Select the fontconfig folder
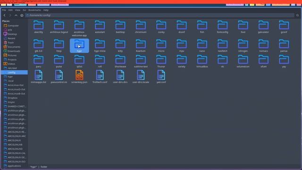The height and width of the screenshot is (170, 302). coord(222,27)
